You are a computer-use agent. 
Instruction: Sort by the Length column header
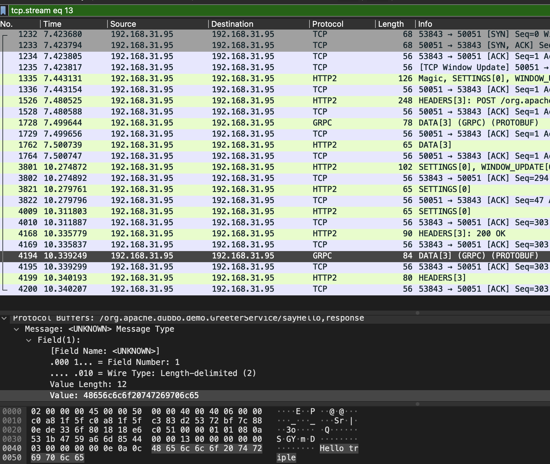click(395, 24)
